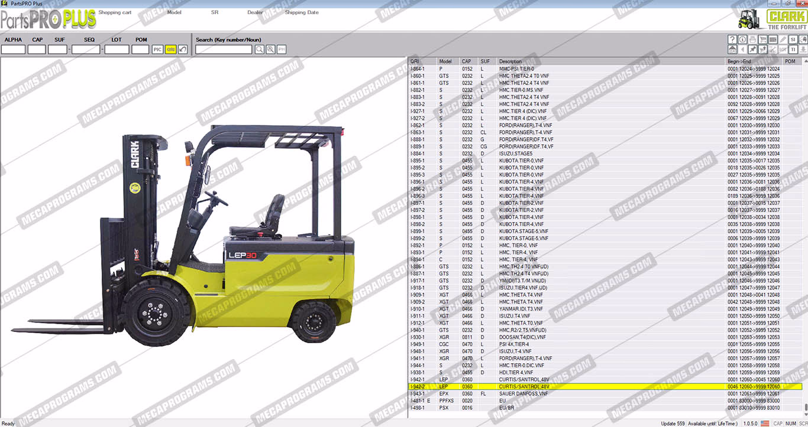808x427 pixels.
Task: Select row I-498-1 PSX EU/BR
Action: point(605,408)
